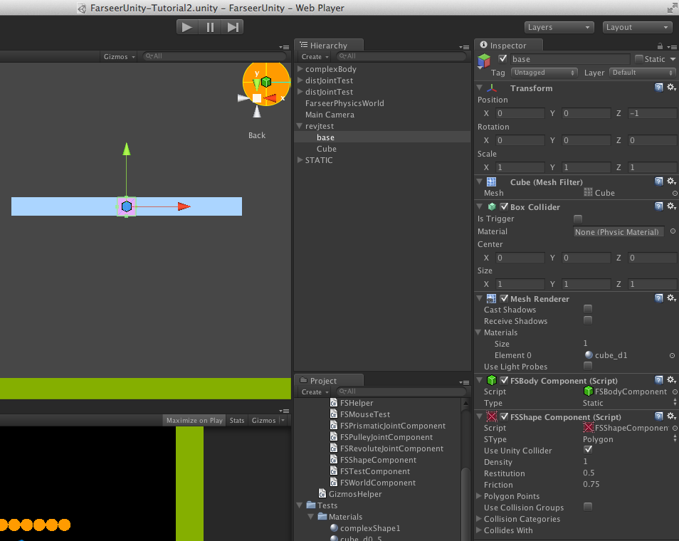This screenshot has width=679, height=541.
Task: Expand Collision Categories foldout
Action: click(479, 519)
